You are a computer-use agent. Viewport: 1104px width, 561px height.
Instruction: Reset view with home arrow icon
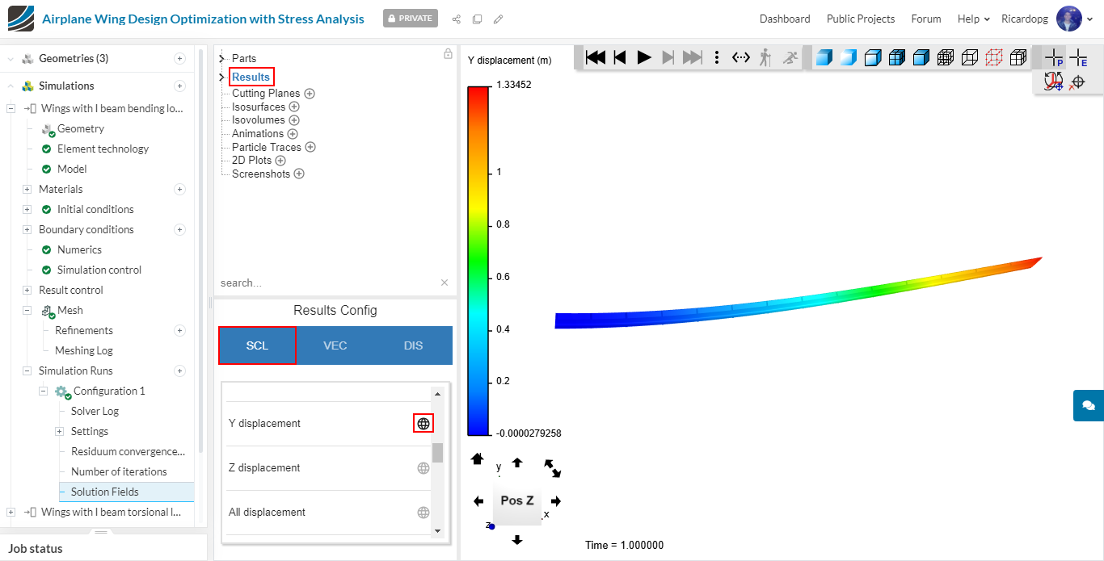click(477, 458)
